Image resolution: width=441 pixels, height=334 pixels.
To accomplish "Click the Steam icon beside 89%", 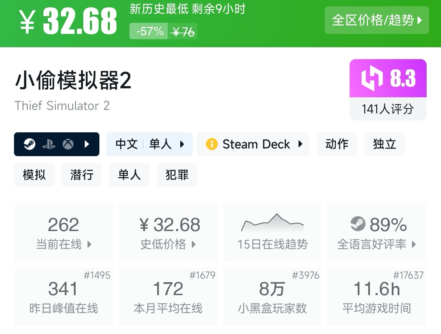I will pos(358,224).
